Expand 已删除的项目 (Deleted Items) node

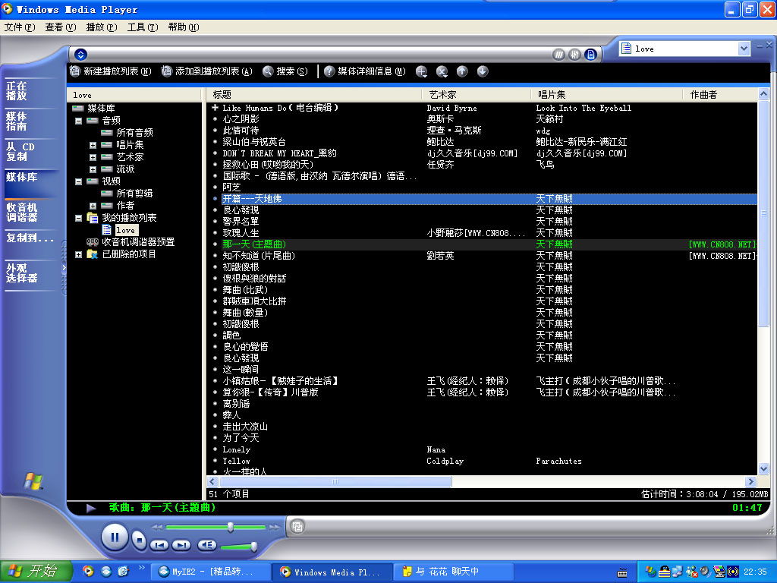point(78,254)
